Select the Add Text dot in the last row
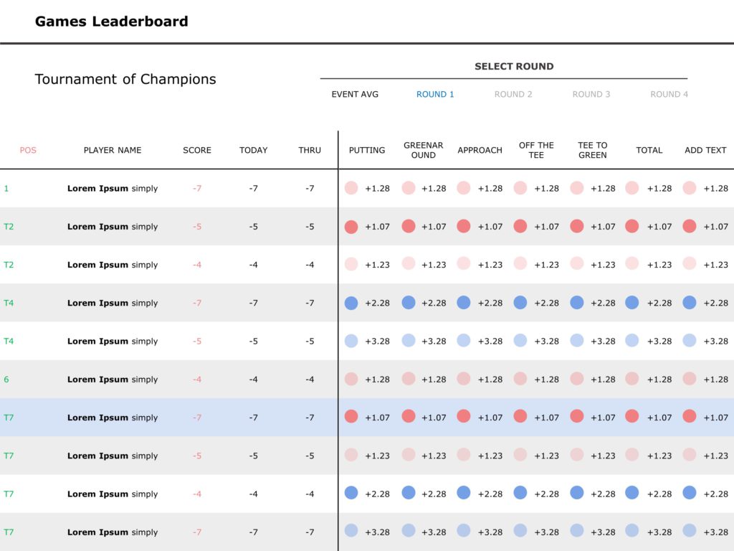Image resolution: width=734 pixels, height=551 pixels. coord(689,532)
